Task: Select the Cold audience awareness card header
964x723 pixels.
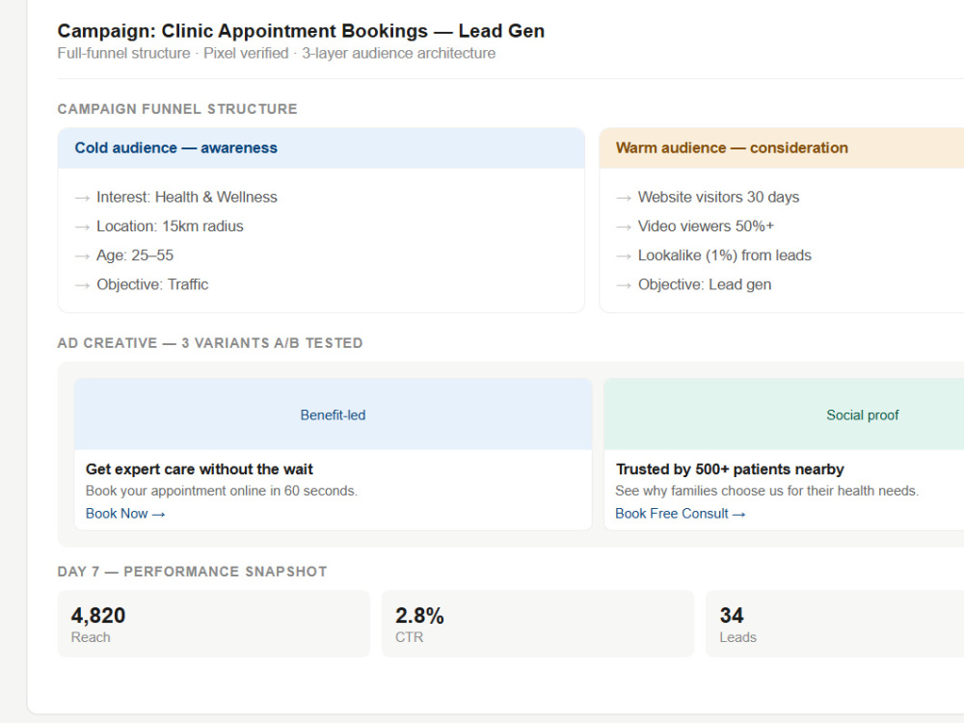Action: 321,148
